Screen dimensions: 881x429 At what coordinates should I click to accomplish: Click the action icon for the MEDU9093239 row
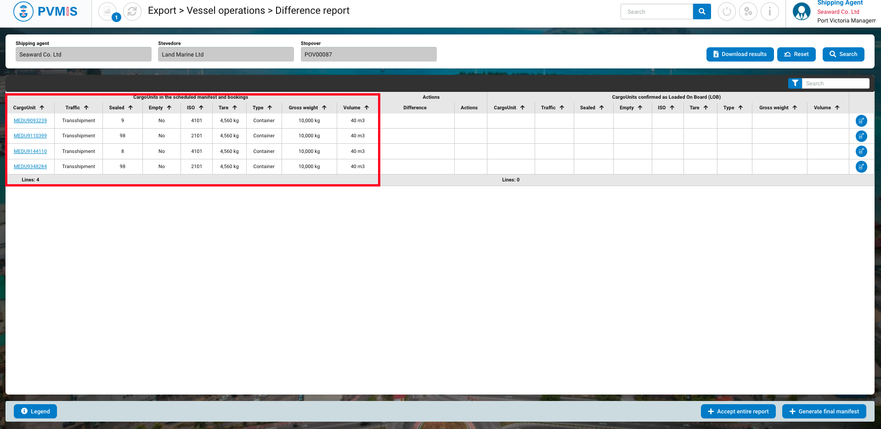[861, 121]
